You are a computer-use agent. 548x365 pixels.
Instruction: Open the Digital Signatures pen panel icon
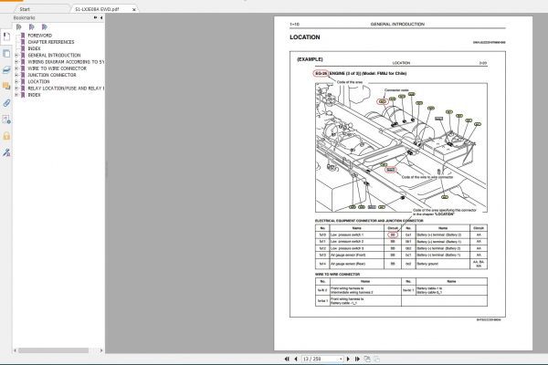coord(6,152)
